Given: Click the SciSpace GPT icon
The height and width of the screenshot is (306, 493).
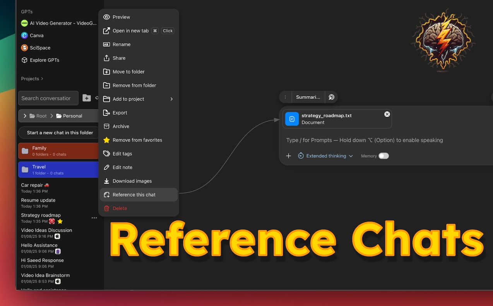Looking at the screenshot, I should pyautogui.click(x=24, y=48).
